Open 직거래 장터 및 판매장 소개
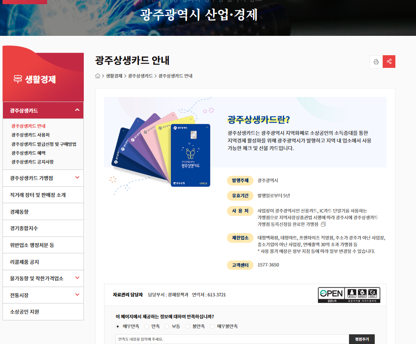The height and width of the screenshot is (344, 416). (x=43, y=195)
